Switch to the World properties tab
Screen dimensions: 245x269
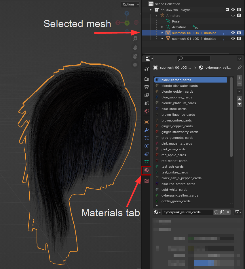point(147,111)
